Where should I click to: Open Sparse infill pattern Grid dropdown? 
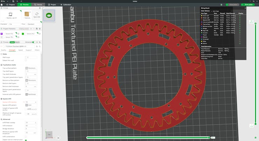click(x=31, y=105)
